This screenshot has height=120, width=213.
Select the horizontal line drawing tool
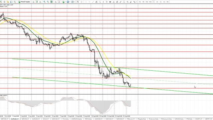90,2
